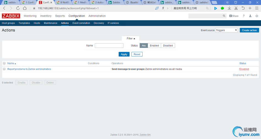
Task: Open Report problems to Zabbix administrators action
Action: point(29,69)
